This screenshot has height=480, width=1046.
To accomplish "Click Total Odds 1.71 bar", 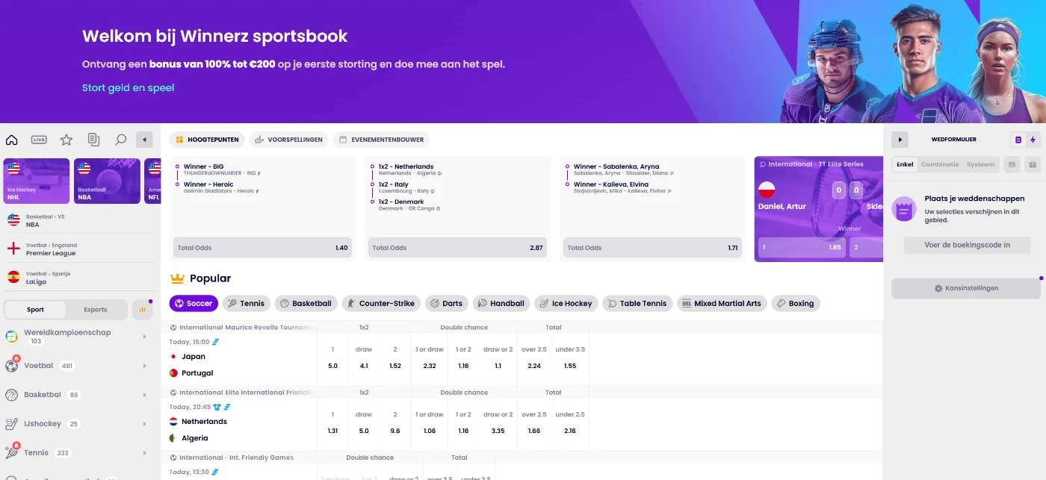I will click(652, 248).
